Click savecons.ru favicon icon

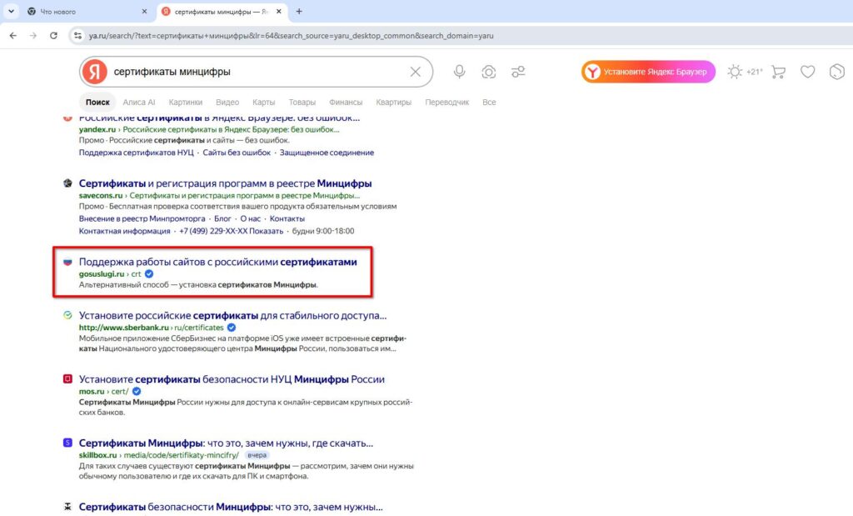click(67, 183)
